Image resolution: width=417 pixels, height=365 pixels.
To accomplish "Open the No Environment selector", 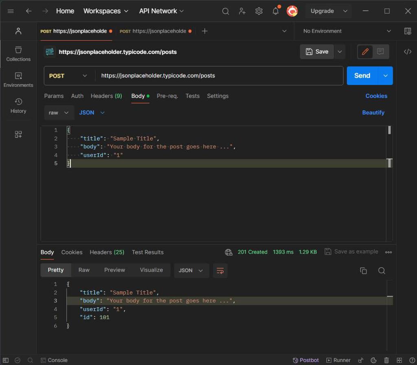I will pyautogui.click(x=347, y=31).
